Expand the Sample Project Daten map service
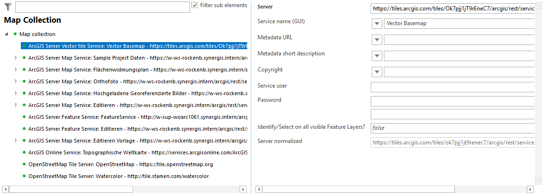This screenshot has height=196, width=543. (16, 58)
